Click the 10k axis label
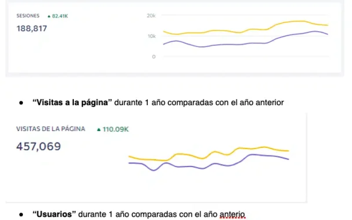This screenshot has width=352, height=220. click(x=151, y=36)
